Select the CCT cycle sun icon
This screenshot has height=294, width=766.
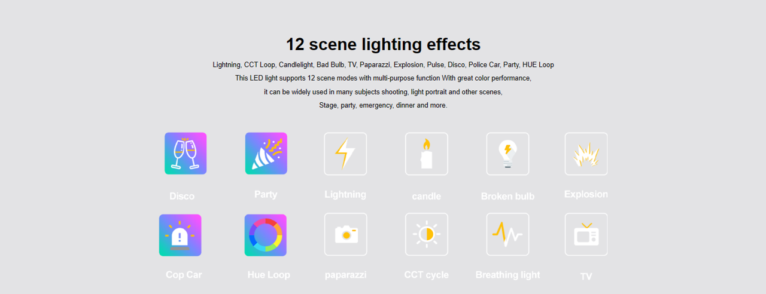(426, 234)
